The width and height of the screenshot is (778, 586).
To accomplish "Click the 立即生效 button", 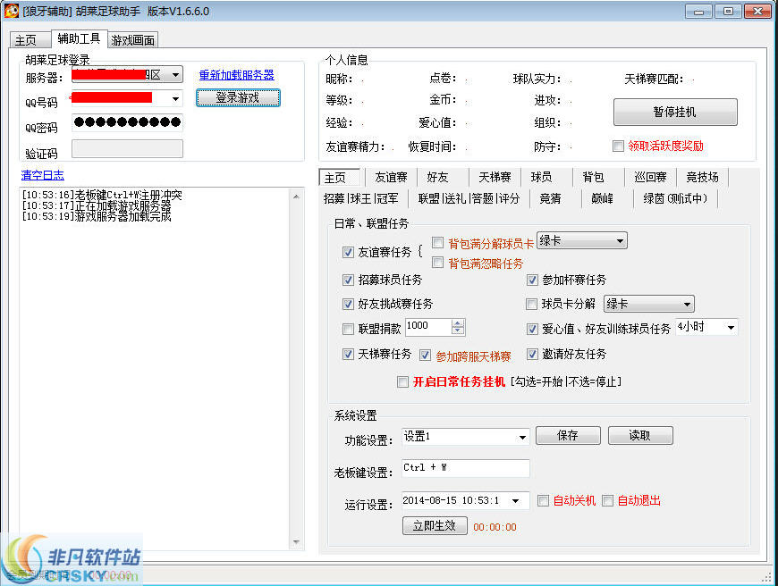I will pos(435,525).
